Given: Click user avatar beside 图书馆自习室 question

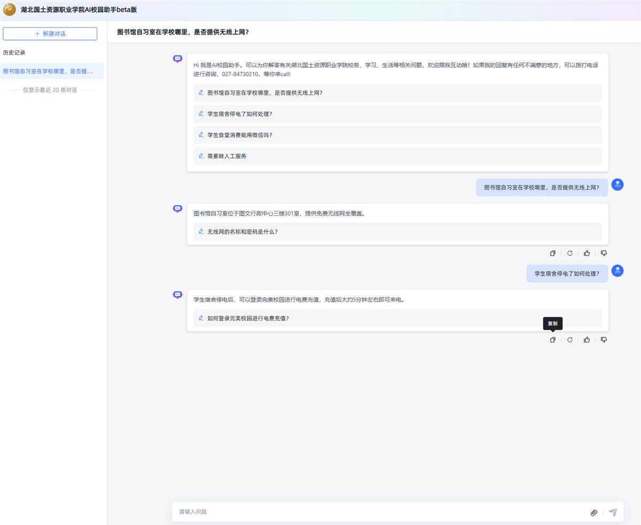Looking at the screenshot, I should (x=617, y=185).
